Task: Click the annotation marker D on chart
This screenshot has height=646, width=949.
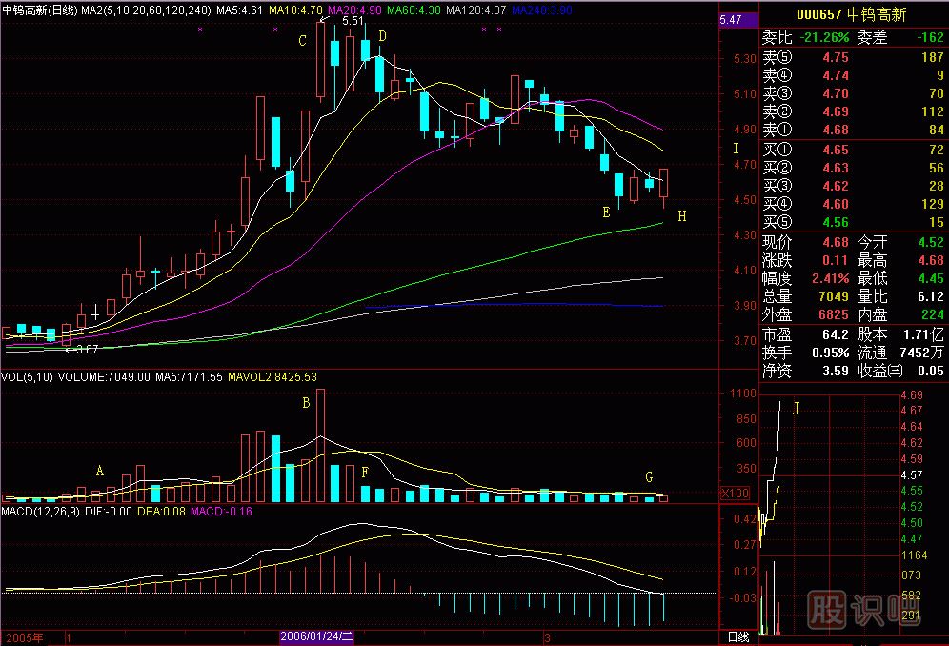Action: coord(382,36)
